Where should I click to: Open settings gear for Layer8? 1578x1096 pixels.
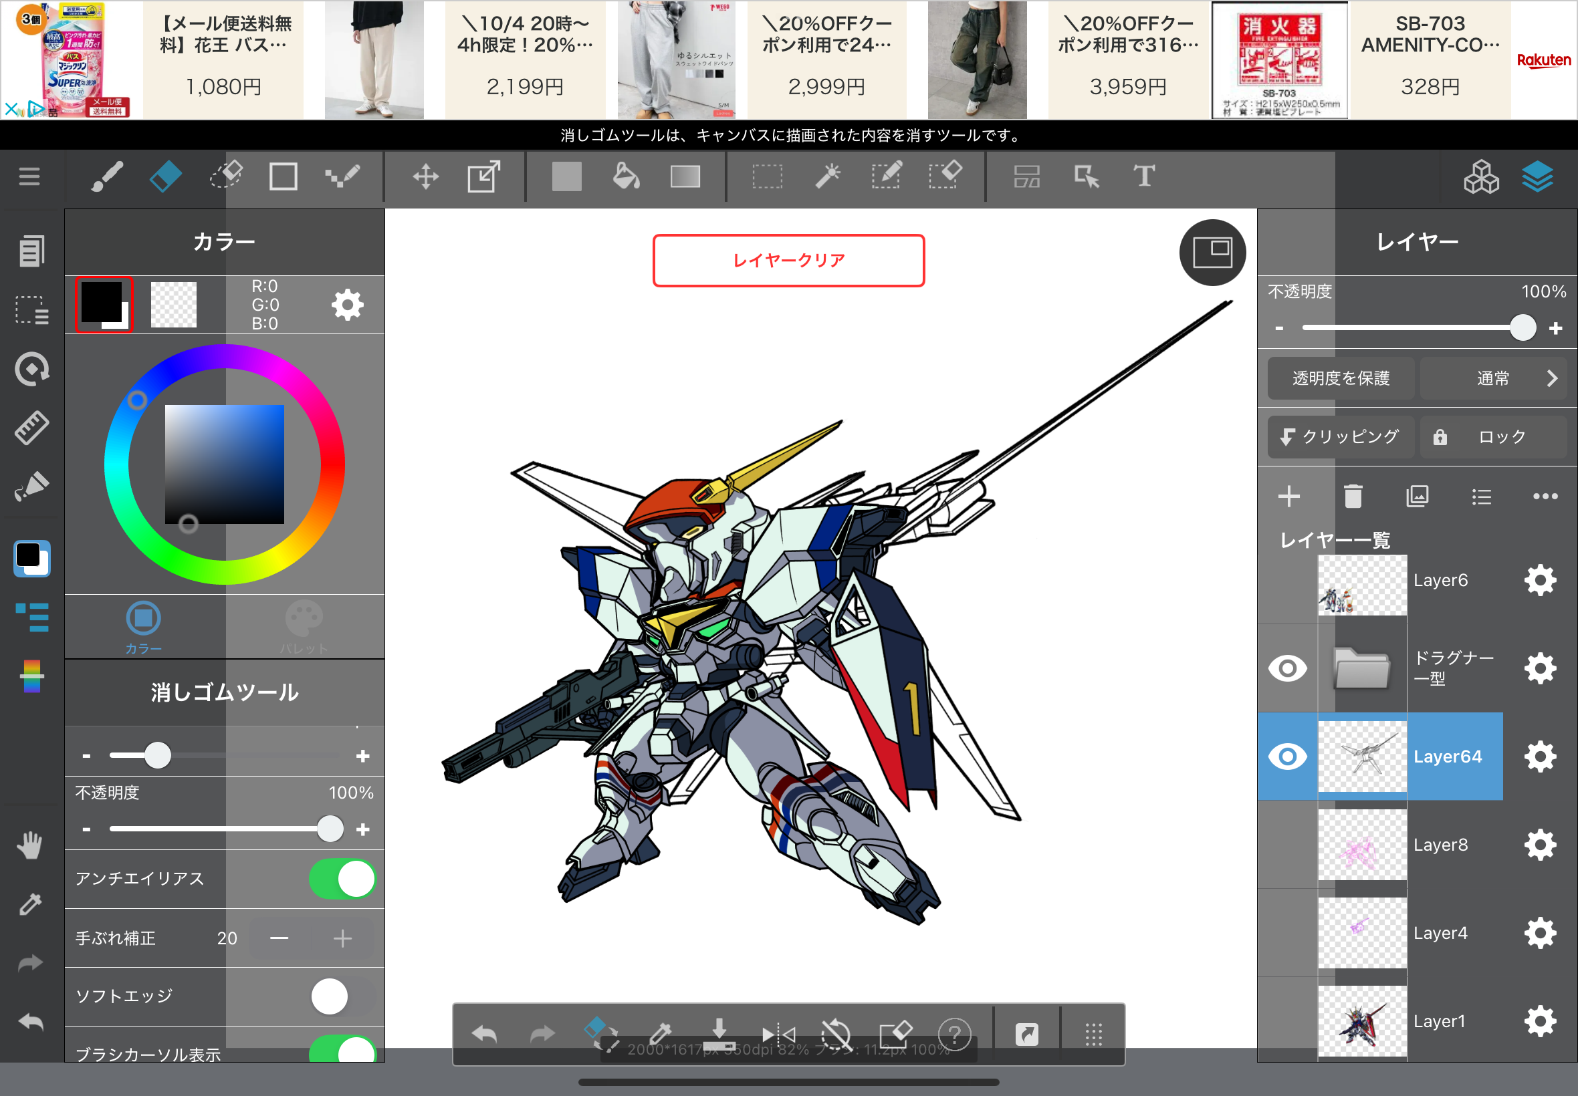coord(1539,845)
